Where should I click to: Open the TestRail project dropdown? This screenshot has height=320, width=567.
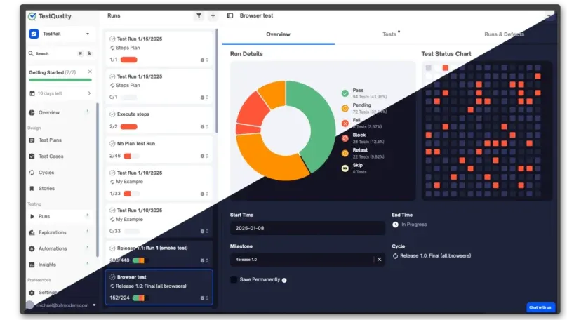click(x=60, y=34)
